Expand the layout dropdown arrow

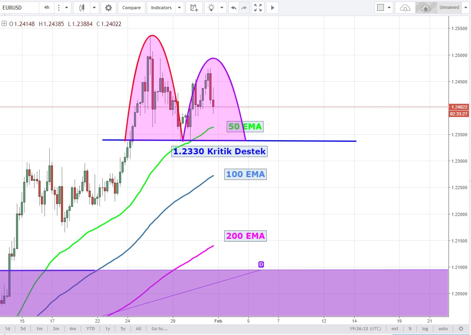point(389,8)
